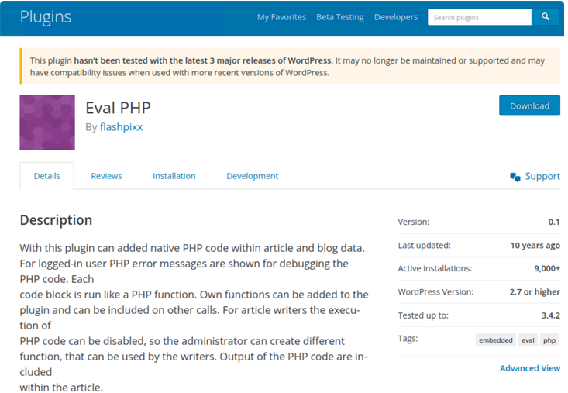Screen dimensions: 568x393
Task: Click the php tag
Action: (549, 340)
